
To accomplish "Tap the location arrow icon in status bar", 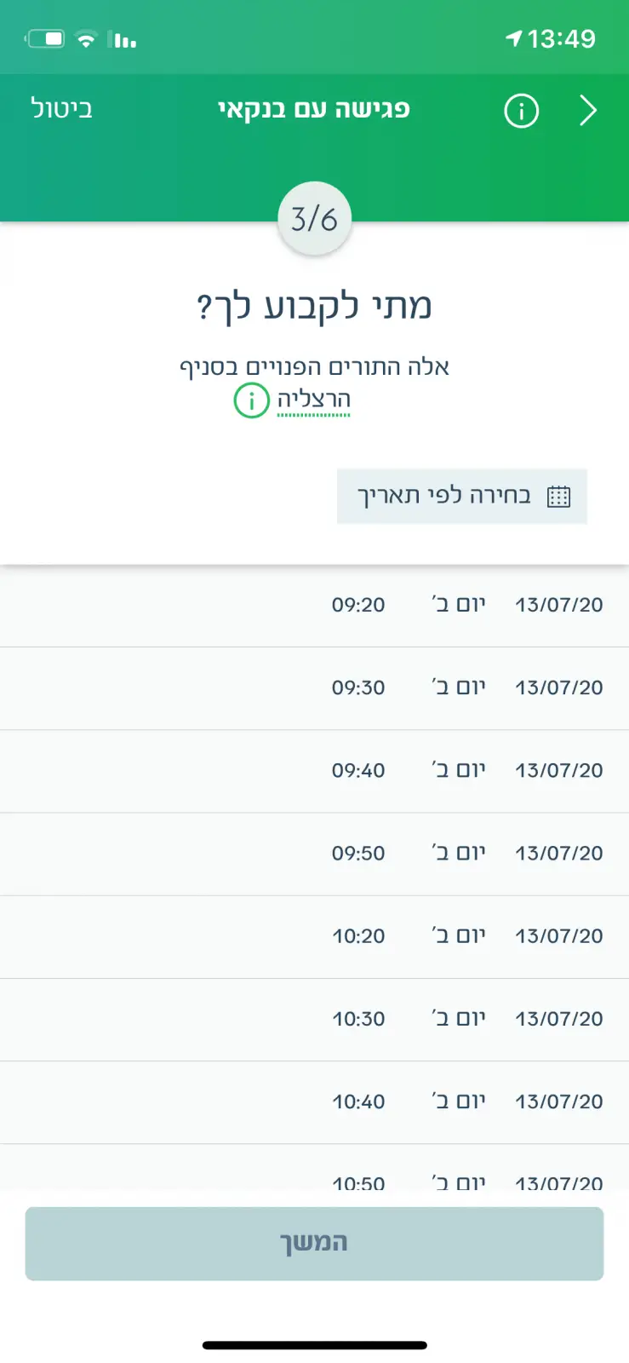I will coord(513,39).
